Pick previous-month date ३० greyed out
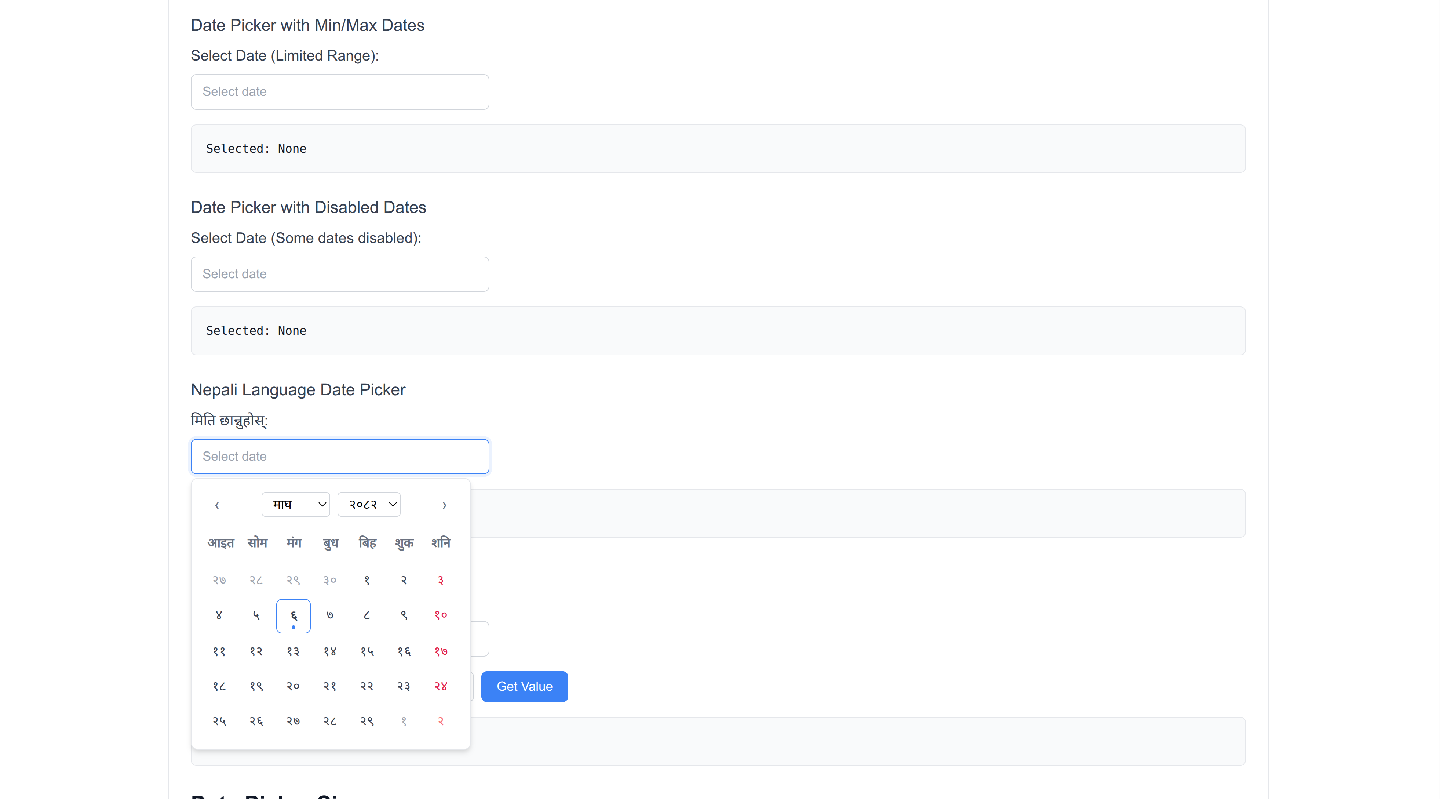1440x799 pixels. pyautogui.click(x=330, y=580)
